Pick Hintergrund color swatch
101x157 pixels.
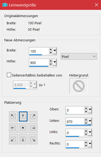click(78, 86)
